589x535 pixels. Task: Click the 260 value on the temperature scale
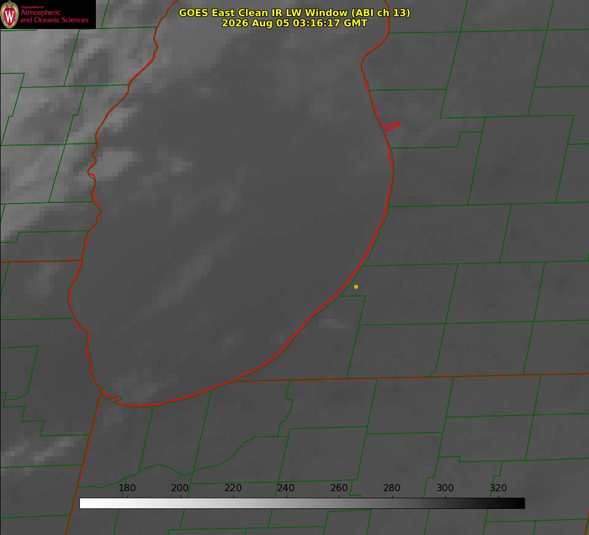[x=339, y=488]
